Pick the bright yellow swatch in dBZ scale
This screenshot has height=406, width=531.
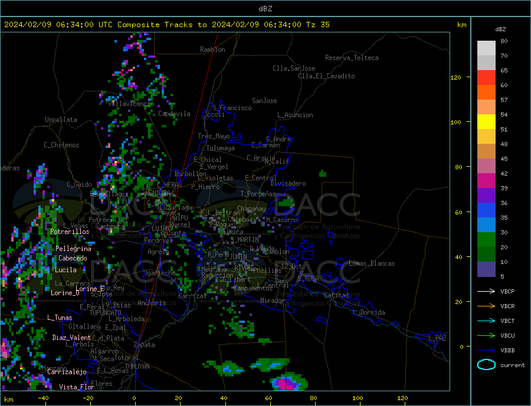[x=486, y=122]
